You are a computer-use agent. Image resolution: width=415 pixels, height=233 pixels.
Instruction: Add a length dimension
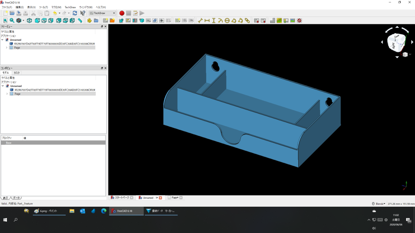pyautogui.click(x=200, y=21)
